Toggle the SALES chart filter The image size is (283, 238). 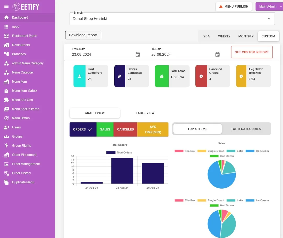(105, 129)
